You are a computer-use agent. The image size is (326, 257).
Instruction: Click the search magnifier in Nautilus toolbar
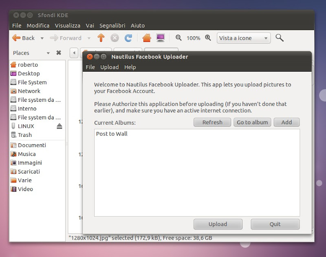click(x=280, y=38)
